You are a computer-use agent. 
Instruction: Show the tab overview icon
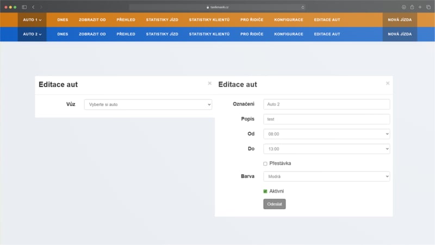(x=428, y=7)
